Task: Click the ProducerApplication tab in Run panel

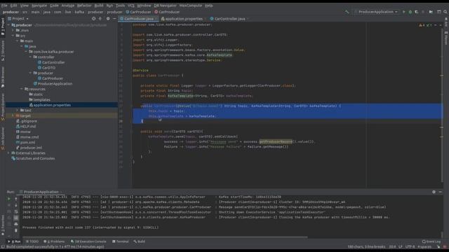Action: pyautogui.click(x=41, y=192)
